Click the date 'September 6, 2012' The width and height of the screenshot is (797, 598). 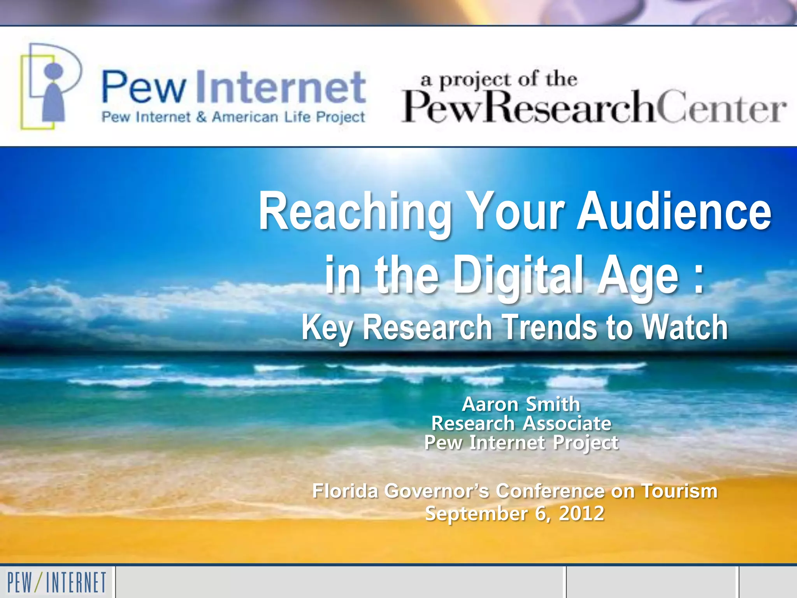pyautogui.click(x=514, y=514)
